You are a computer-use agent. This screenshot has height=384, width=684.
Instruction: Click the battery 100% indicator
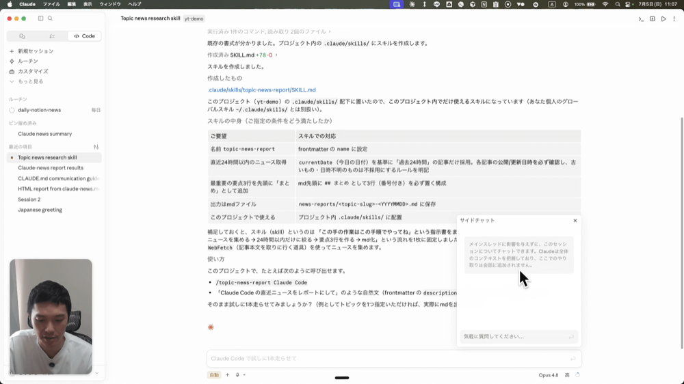(x=585, y=4)
